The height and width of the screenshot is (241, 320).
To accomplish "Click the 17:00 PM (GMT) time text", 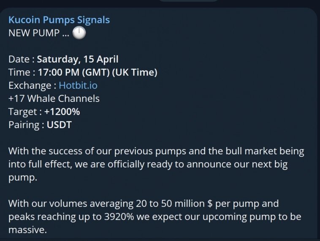I will 74,72.
